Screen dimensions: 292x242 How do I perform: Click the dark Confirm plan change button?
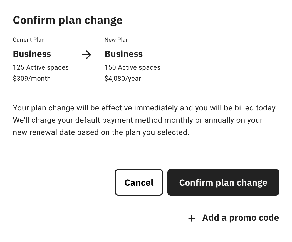click(223, 182)
